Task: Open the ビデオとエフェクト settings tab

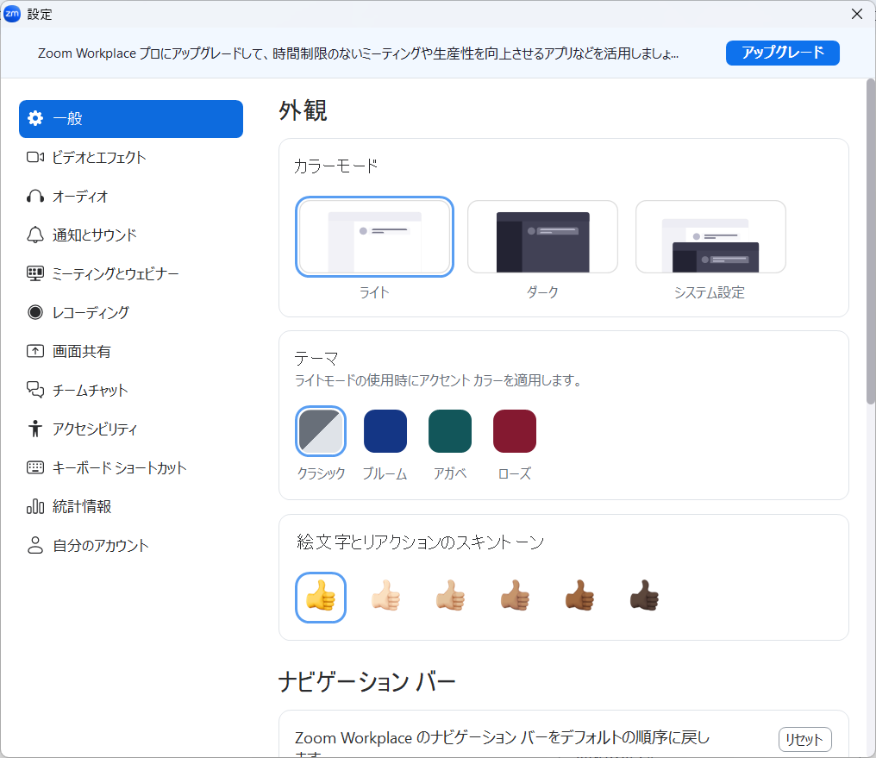Action: [x=131, y=158]
